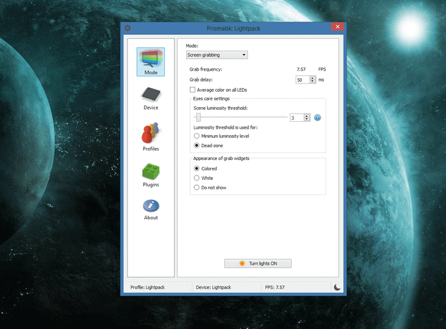
Task: Open the About page
Action: pyautogui.click(x=151, y=210)
